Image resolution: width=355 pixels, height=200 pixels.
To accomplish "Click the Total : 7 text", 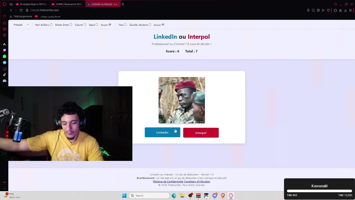I will click(191, 51).
